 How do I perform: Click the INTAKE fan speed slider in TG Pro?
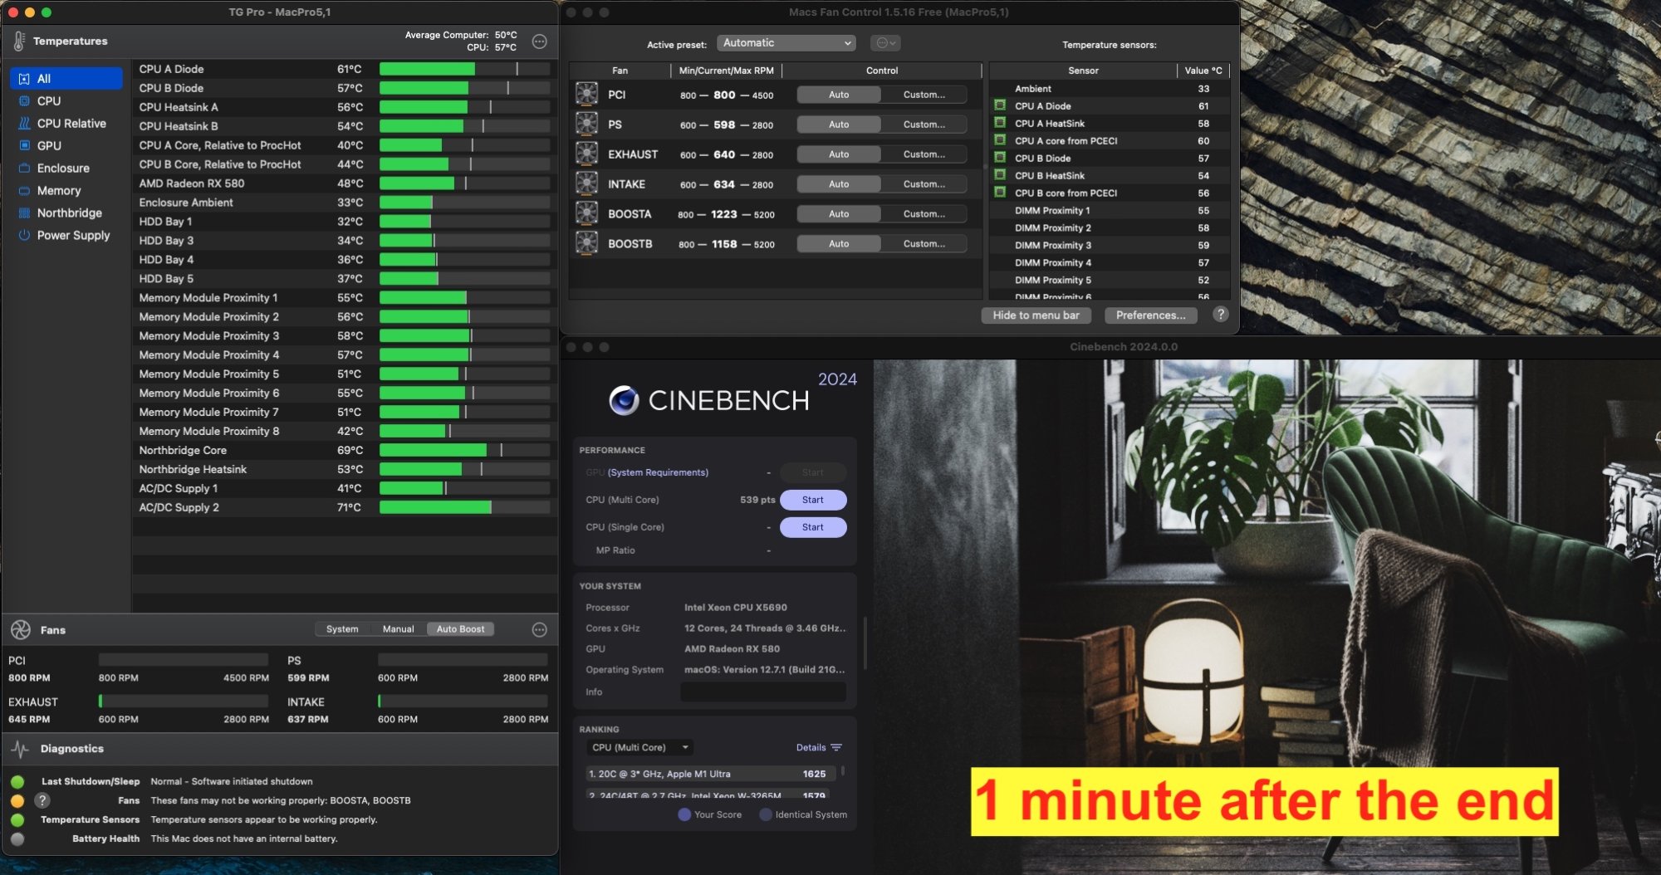[463, 701]
